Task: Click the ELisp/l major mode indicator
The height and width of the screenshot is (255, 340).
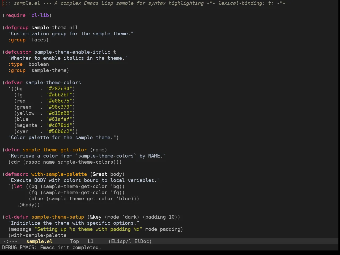Action: [x=121, y=241]
